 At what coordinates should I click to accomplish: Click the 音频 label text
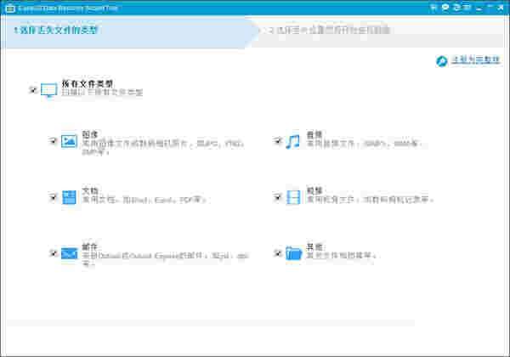(x=314, y=134)
